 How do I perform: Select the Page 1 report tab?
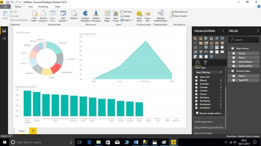pyautogui.click(x=22, y=131)
